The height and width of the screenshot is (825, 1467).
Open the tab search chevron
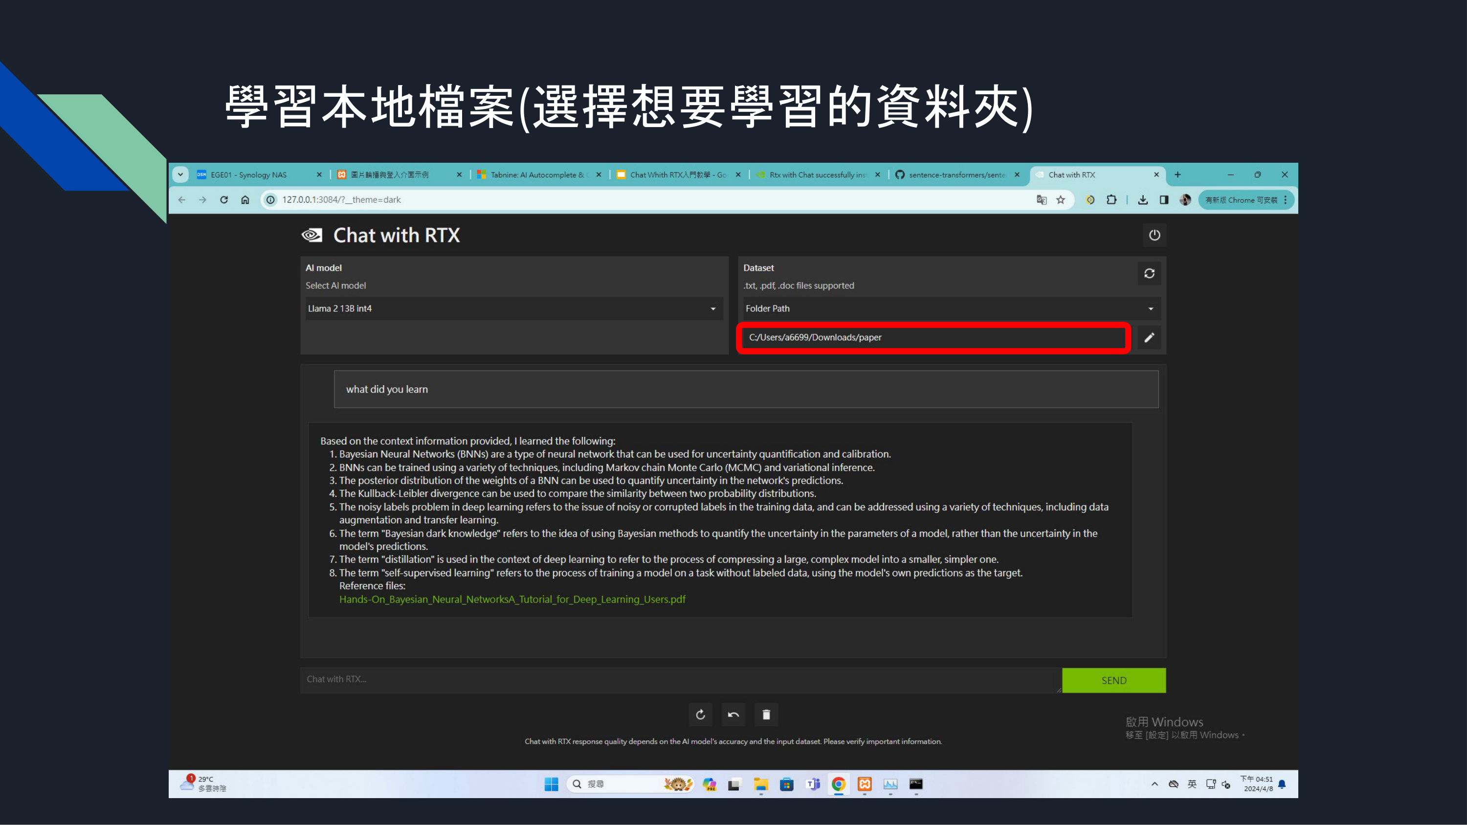pyautogui.click(x=180, y=175)
